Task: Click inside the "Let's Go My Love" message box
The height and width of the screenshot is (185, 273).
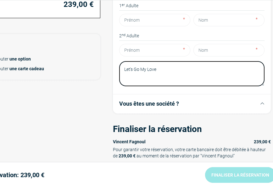Action: point(192,74)
